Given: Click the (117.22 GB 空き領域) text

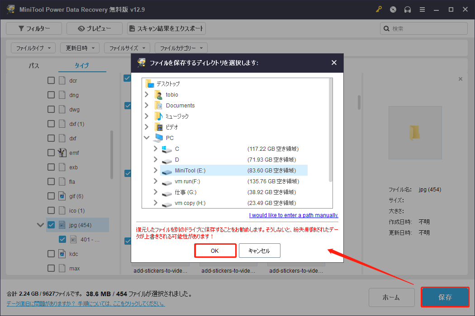Looking at the screenshot, I should [x=273, y=149].
